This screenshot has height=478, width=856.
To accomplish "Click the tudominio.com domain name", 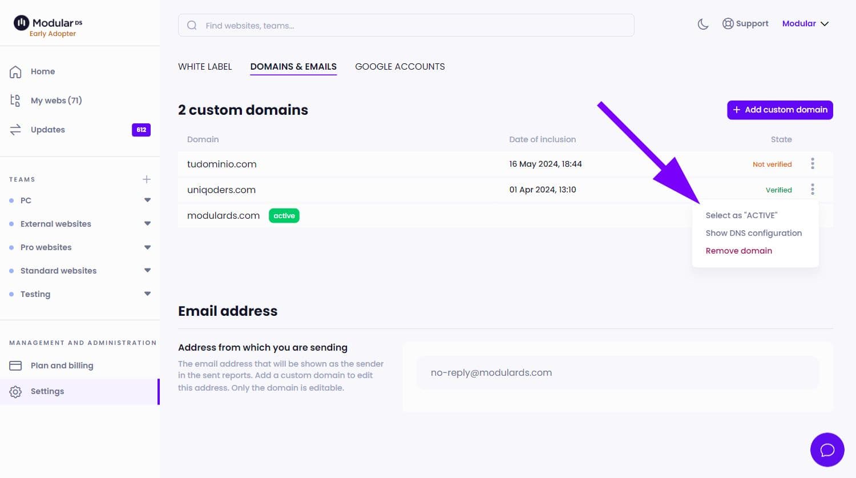I will point(222,164).
